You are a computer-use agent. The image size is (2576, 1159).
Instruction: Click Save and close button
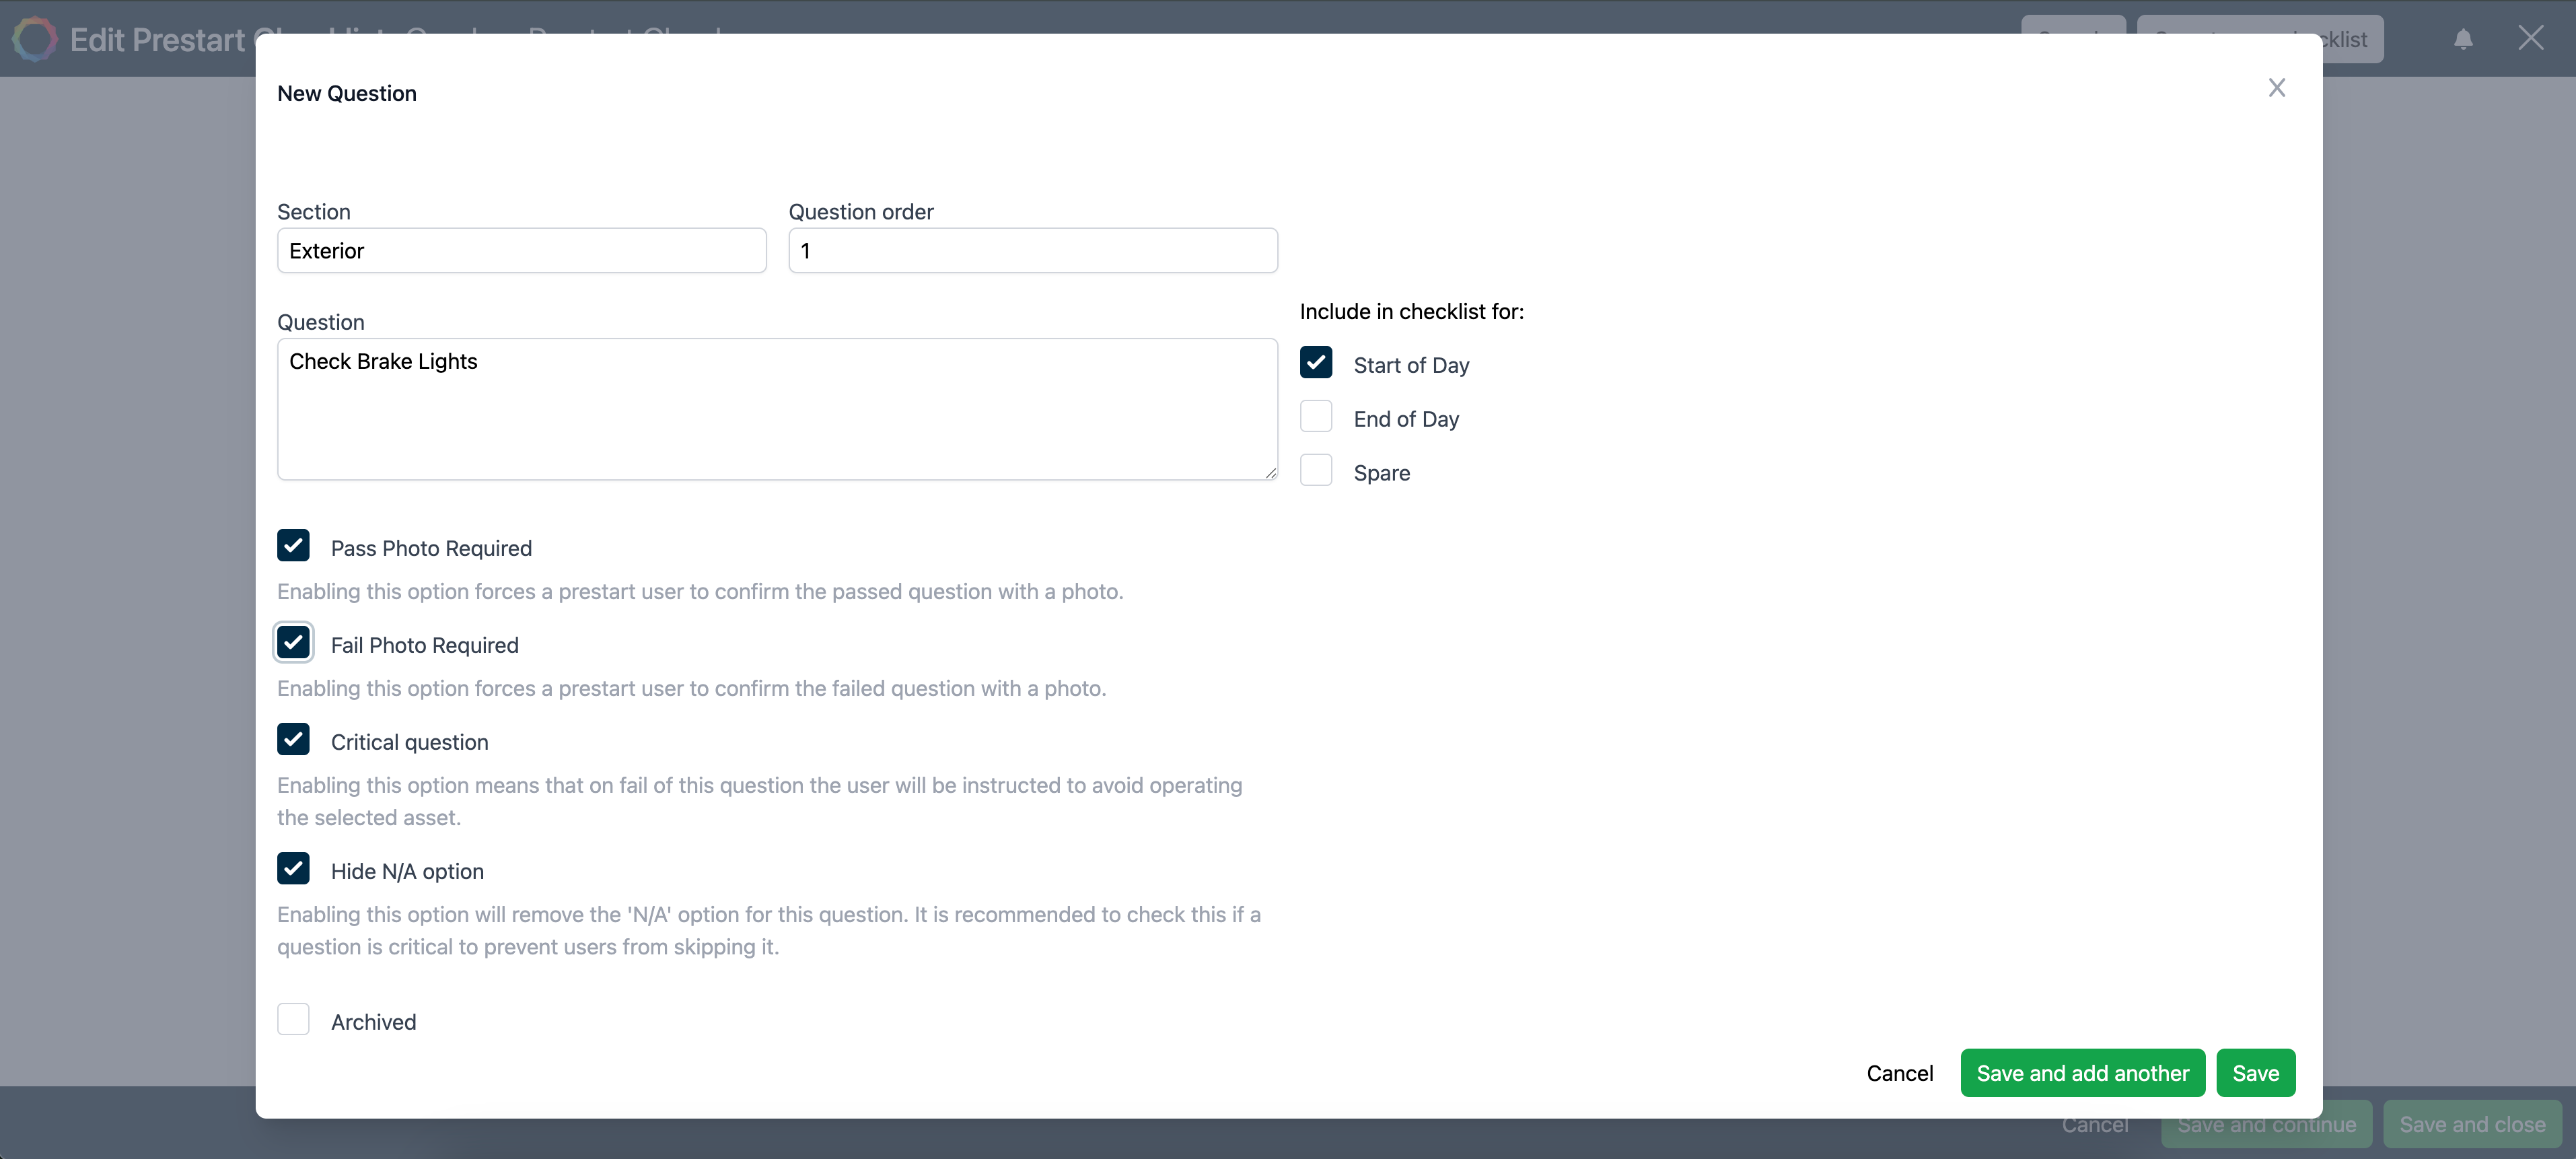[x=2471, y=1124]
